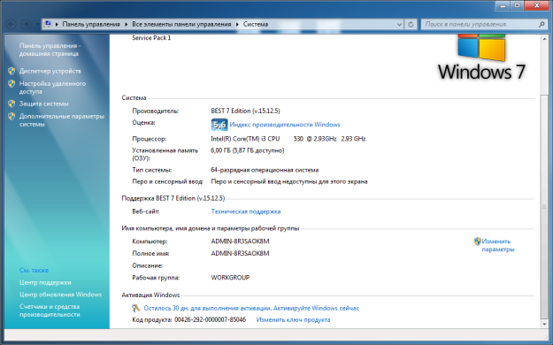Click the control panel icon in address bar
Screen dimensions: 553x345
tap(48, 24)
